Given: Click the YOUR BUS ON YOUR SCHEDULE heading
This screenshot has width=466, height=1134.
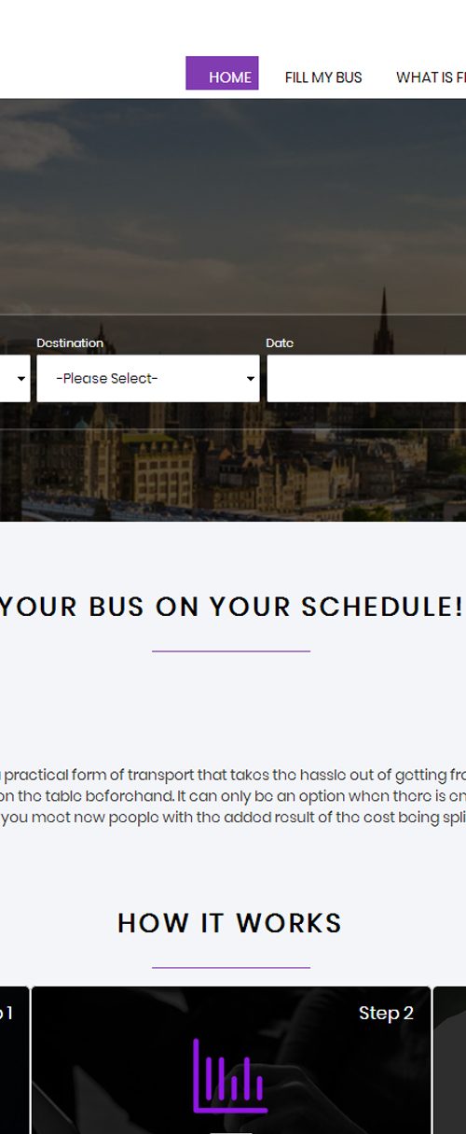Looking at the screenshot, I should pyautogui.click(x=231, y=607).
